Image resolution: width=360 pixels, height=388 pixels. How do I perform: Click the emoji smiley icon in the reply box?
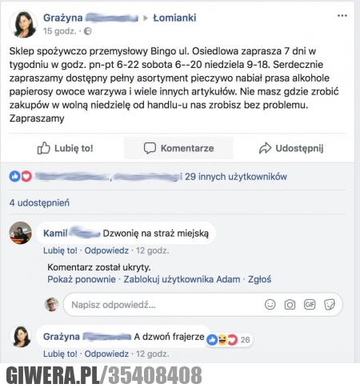pyautogui.click(x=270, y=304)
